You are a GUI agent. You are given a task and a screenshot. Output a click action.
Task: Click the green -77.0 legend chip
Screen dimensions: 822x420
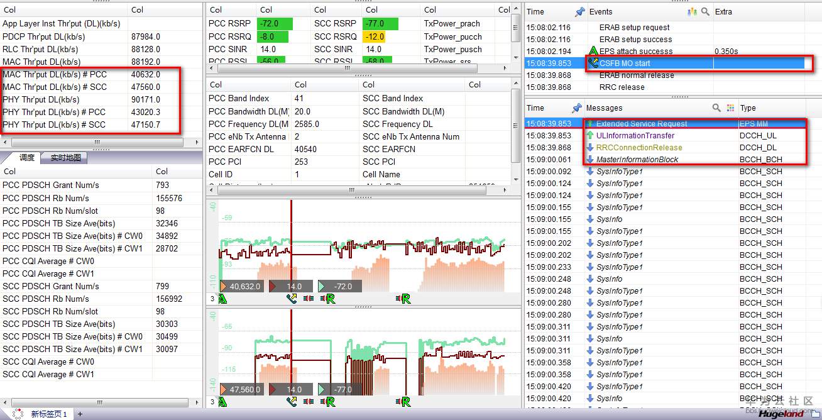(x=339, y=389)
